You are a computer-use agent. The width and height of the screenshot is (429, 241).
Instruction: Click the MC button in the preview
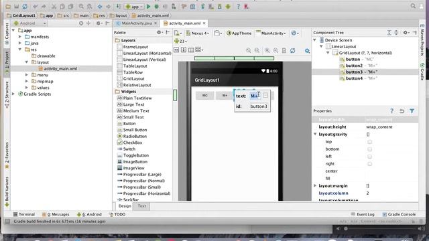205,95
